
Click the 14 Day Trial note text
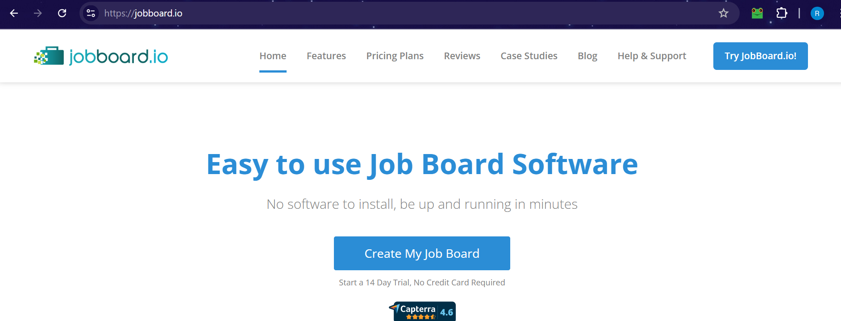click(x=422, y=282)
